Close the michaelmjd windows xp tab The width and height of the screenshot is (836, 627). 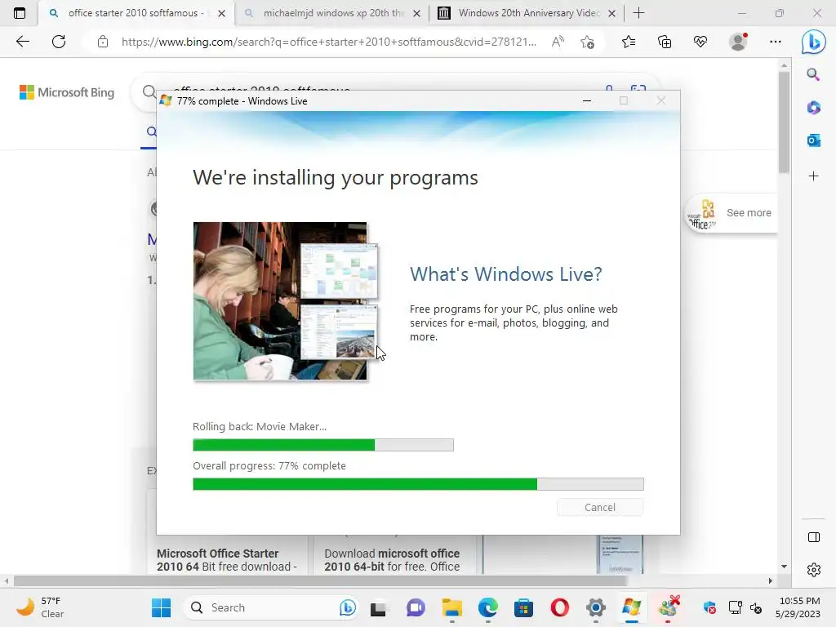point(417,13)
